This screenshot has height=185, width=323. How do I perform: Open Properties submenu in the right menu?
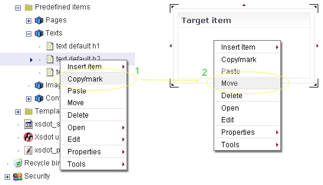(x=238, y=132)
